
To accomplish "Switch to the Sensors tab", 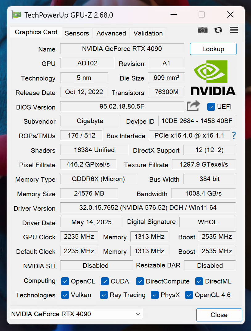I will pyautogui.click(x=77, y=33).
